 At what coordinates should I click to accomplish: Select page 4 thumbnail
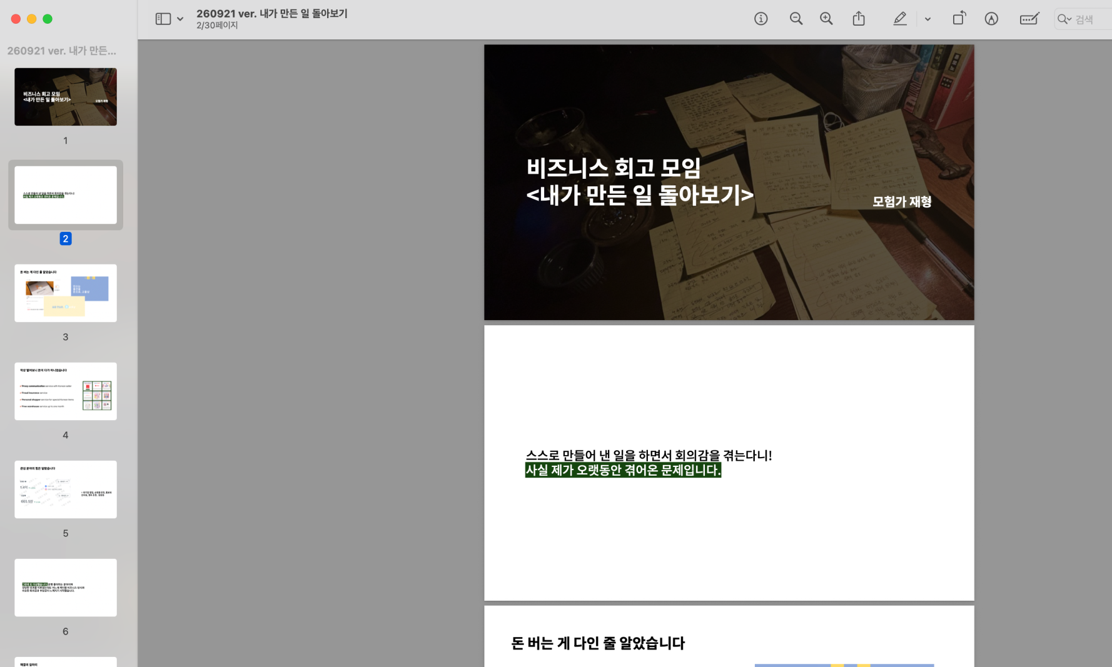pos(66,391)
